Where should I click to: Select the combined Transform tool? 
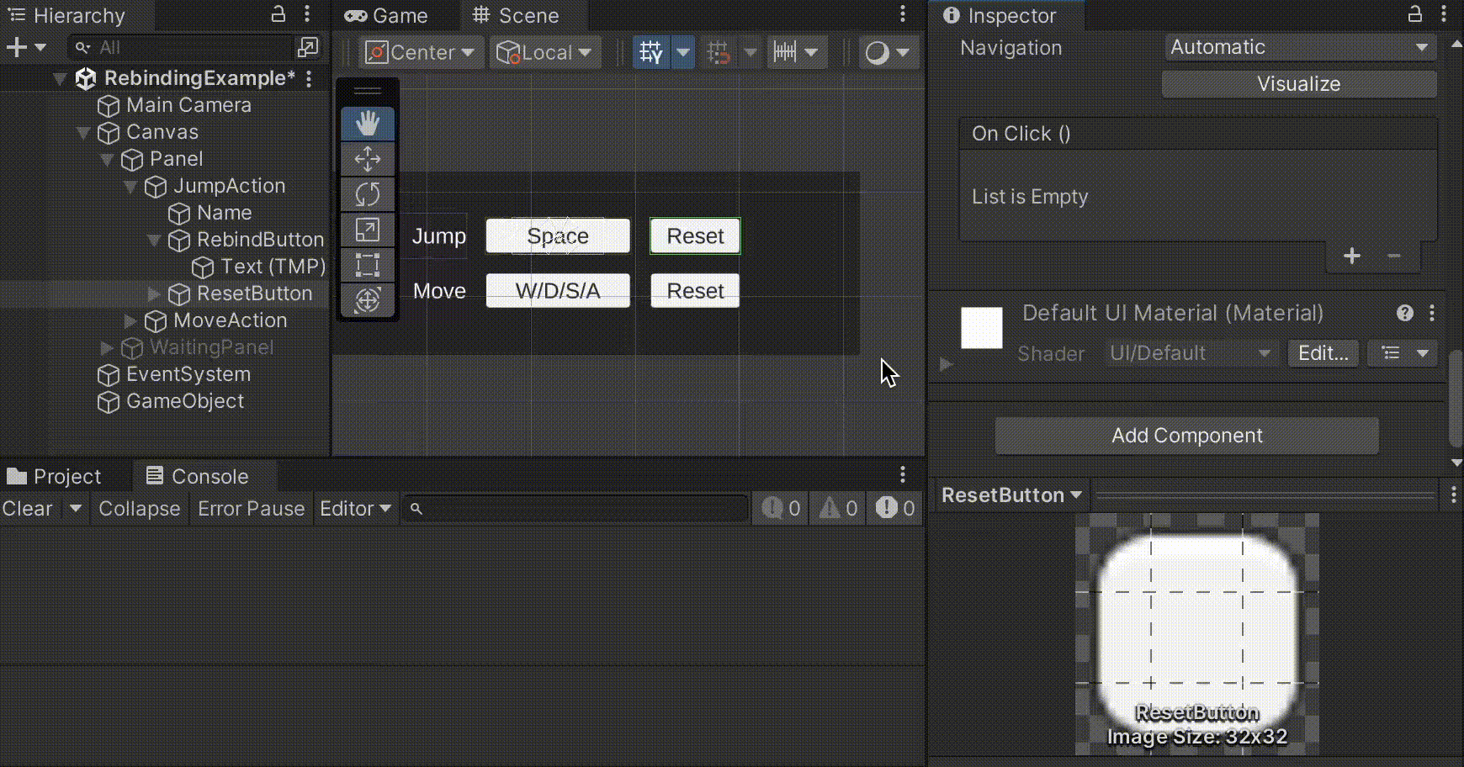tap(368, 300)
